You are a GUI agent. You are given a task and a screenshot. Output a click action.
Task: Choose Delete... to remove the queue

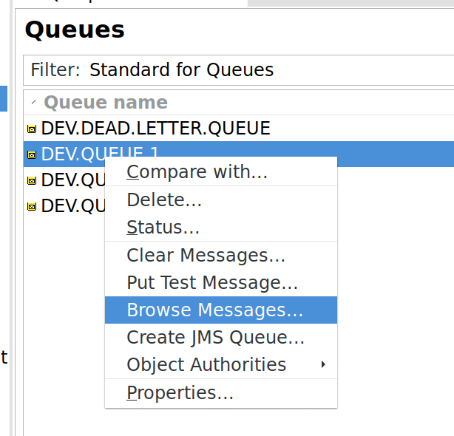[x=164, y=200]
